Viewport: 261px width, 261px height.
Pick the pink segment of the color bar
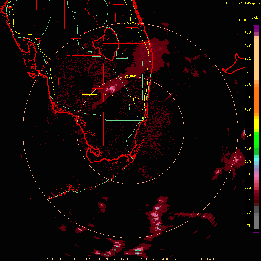[256, 176]
